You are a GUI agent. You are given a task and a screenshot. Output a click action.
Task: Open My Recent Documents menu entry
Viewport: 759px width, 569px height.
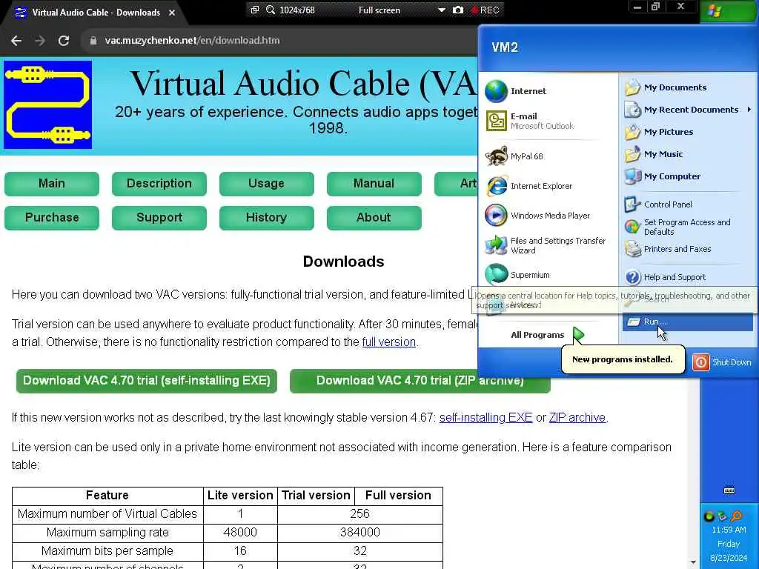pyautogui.click(x=687, y=110)
